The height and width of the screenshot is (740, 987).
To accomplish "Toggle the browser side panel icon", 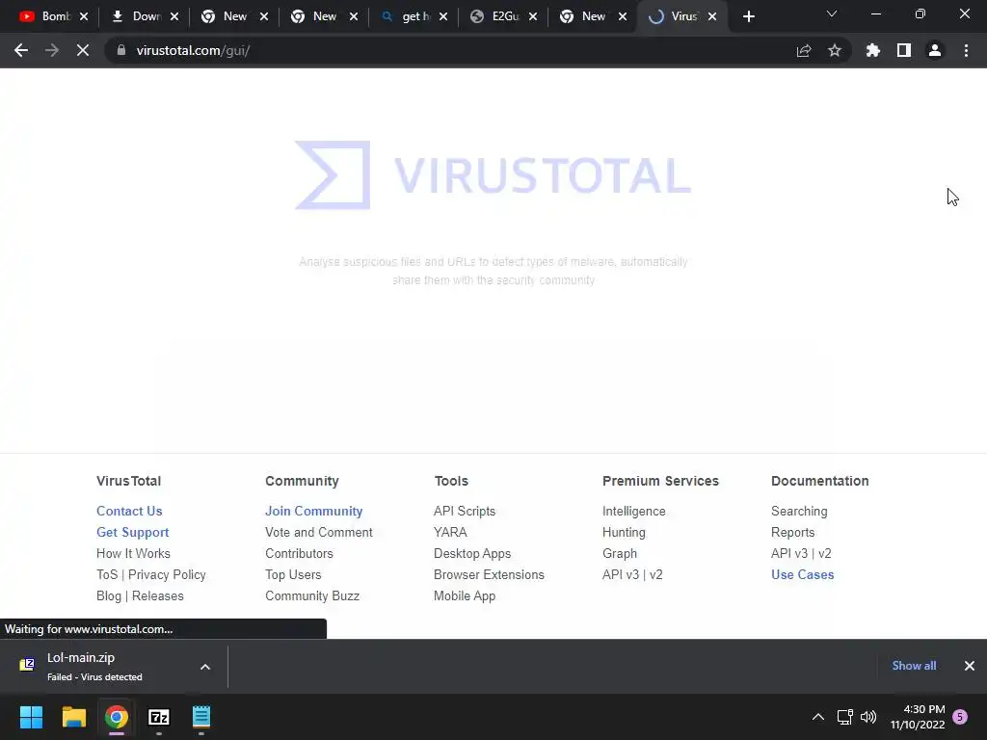I will [904, 50].
